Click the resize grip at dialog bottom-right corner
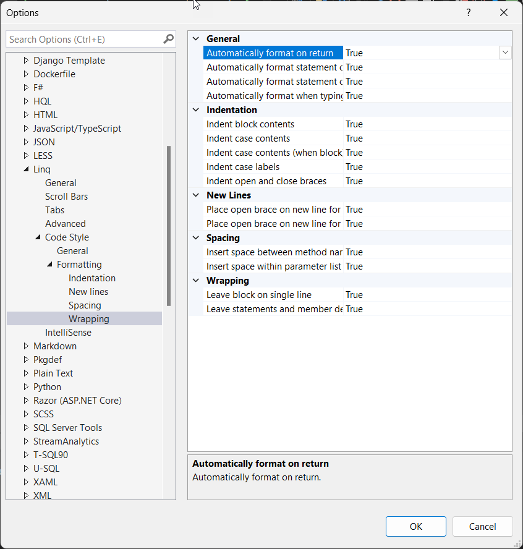This screenshot has width=523, height=549. click(518, 544)
